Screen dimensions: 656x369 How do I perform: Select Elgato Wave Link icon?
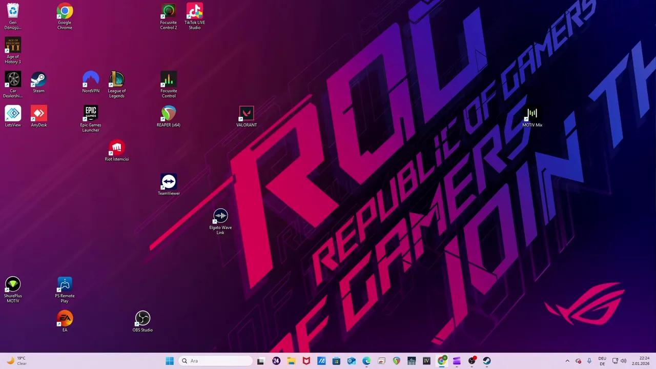click(x=220, y=221)
